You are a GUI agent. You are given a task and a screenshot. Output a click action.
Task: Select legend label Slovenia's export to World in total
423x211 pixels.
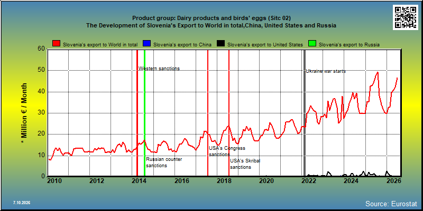[100, 45]
